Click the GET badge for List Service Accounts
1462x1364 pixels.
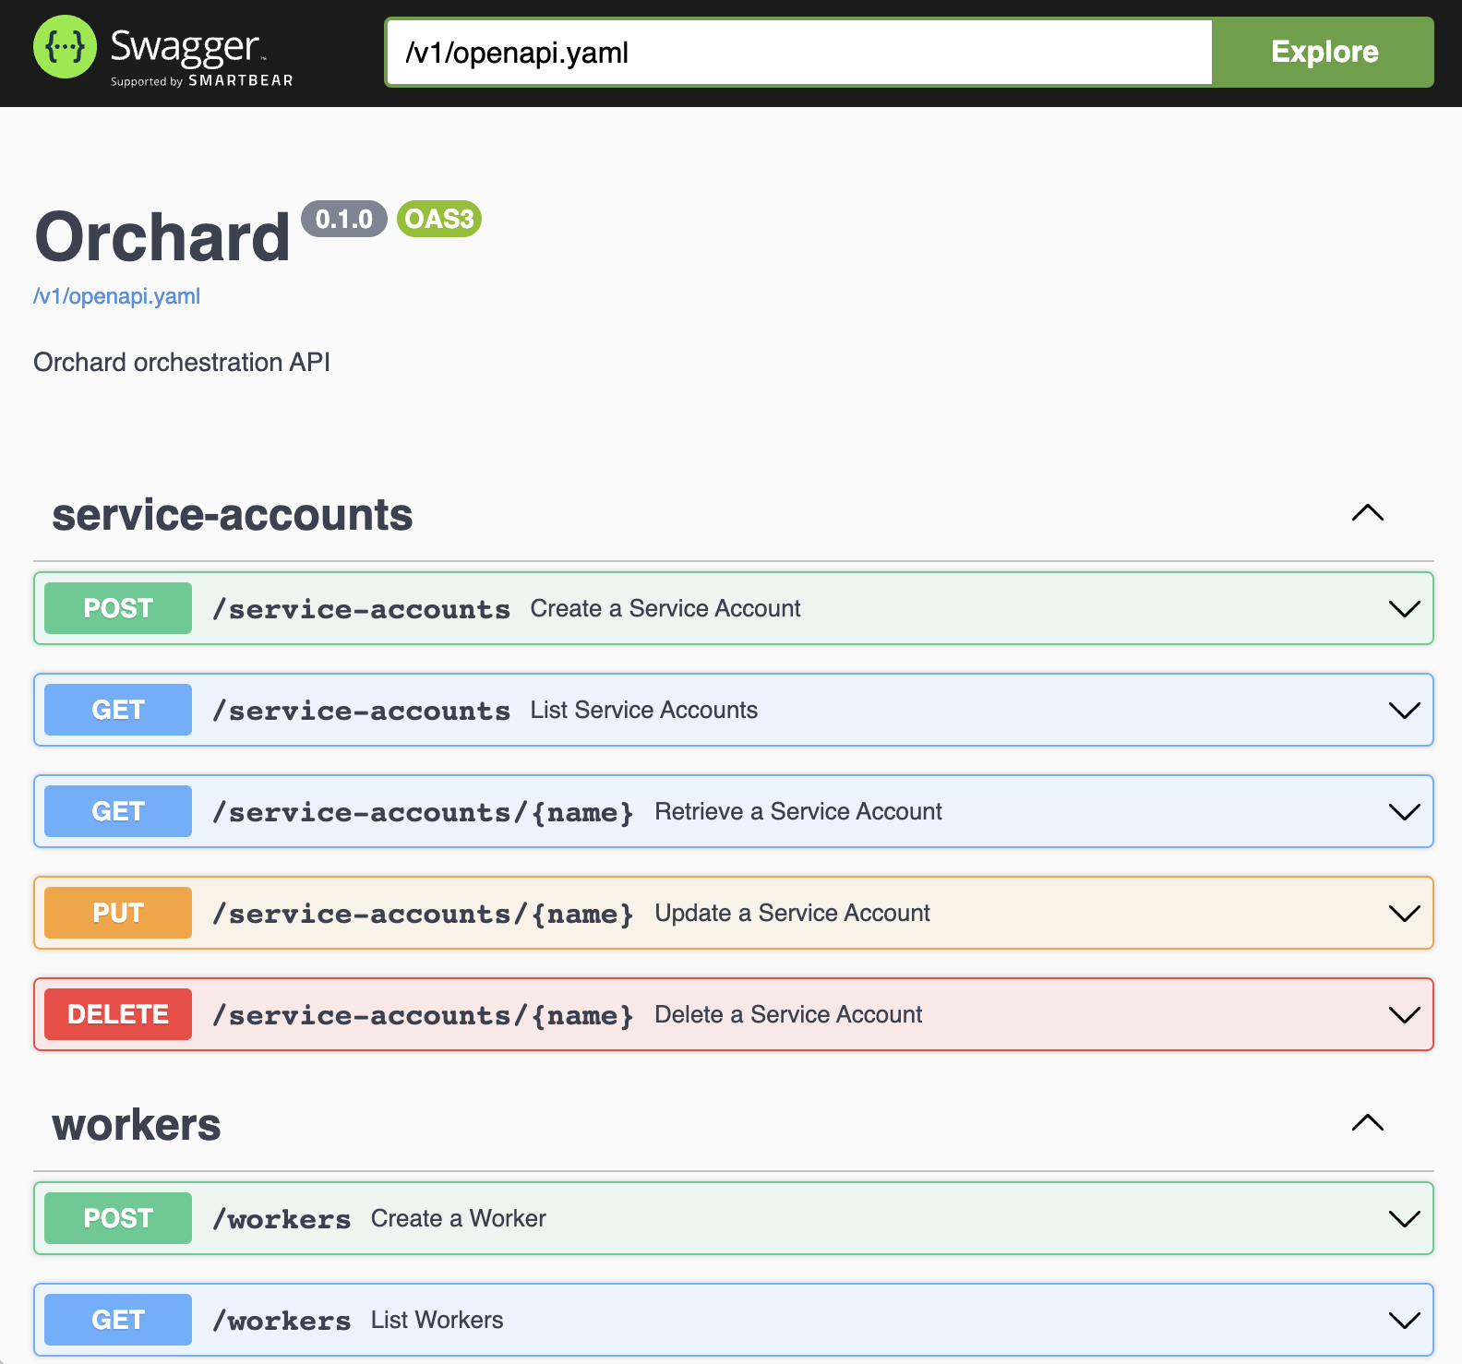[x=118, y=710]
